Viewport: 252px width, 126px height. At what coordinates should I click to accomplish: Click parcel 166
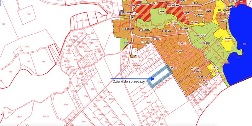10,72
